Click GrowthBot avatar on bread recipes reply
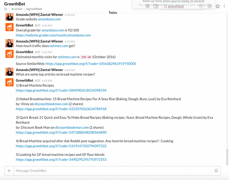 (10, 82)
